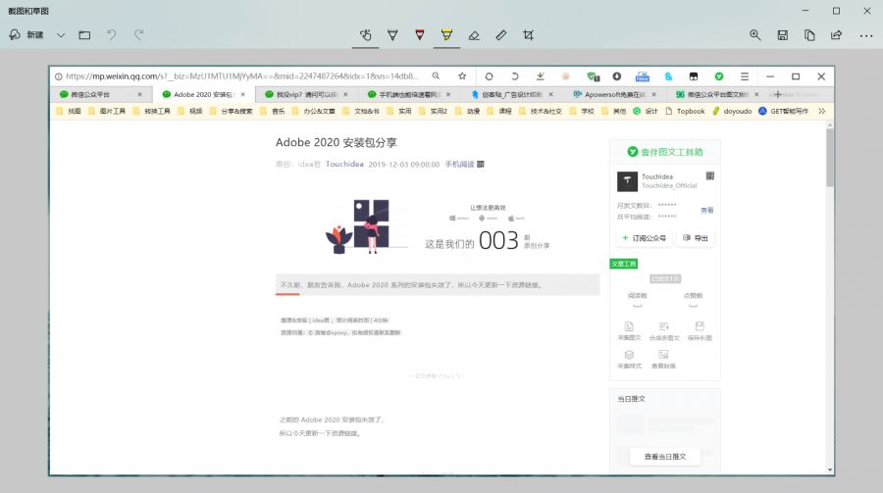This screenshot has width=883, height=493.
Task: Share the snip
Action: click(x=836, y=35)
